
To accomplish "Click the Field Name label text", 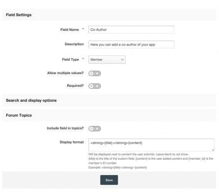I will click(70, 30).
